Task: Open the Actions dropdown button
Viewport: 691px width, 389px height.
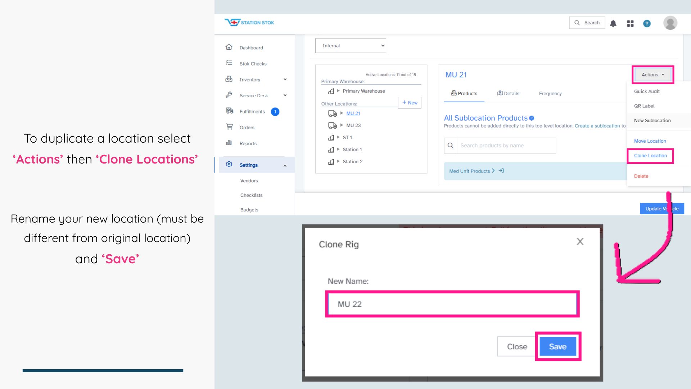Action: pyautogui.click(x=652, y=75)
